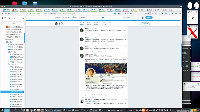Click the あ input method tray icon

point(144,110)
